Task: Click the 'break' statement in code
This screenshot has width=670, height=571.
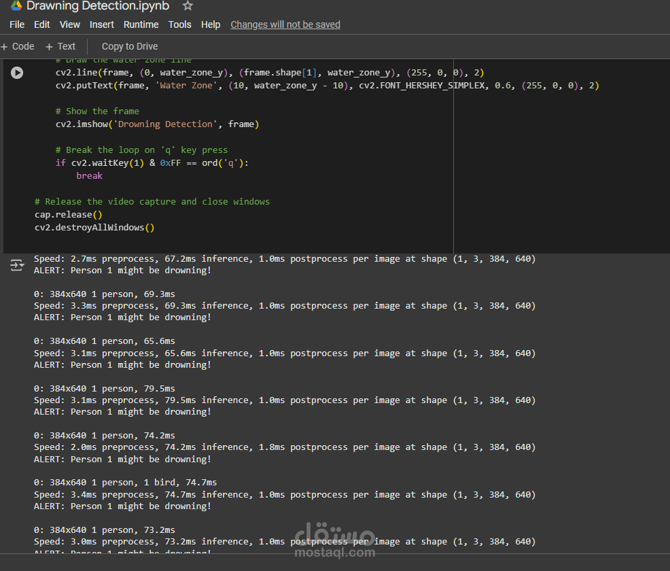Action: pyautogui.click(x=89, y=176)
